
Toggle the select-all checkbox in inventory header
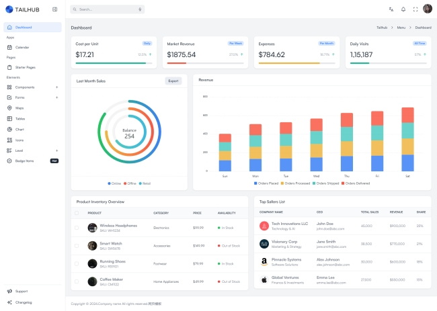(77, 213)
